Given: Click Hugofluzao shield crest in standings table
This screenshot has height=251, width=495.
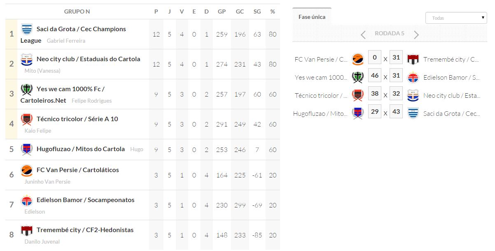Looking at the screenshot, I should (x=27, y=149).
